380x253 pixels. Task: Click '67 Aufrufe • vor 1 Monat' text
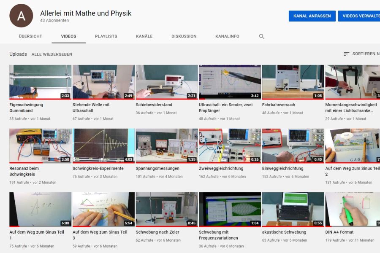93,119
